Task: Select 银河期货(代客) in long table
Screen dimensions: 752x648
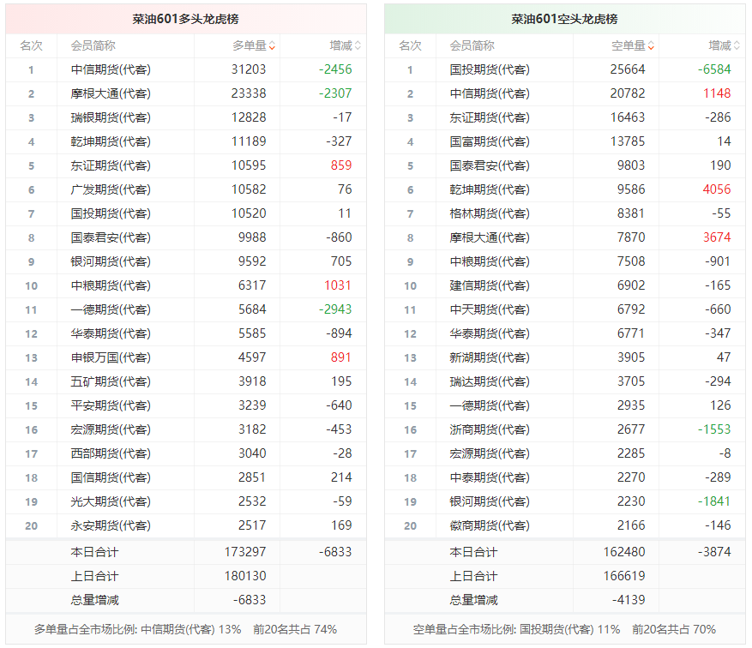Action: point(111,261)
